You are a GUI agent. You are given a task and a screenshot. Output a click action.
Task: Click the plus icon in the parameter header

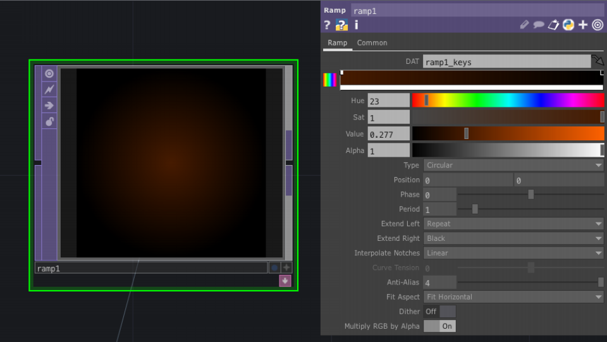[582, 25]
